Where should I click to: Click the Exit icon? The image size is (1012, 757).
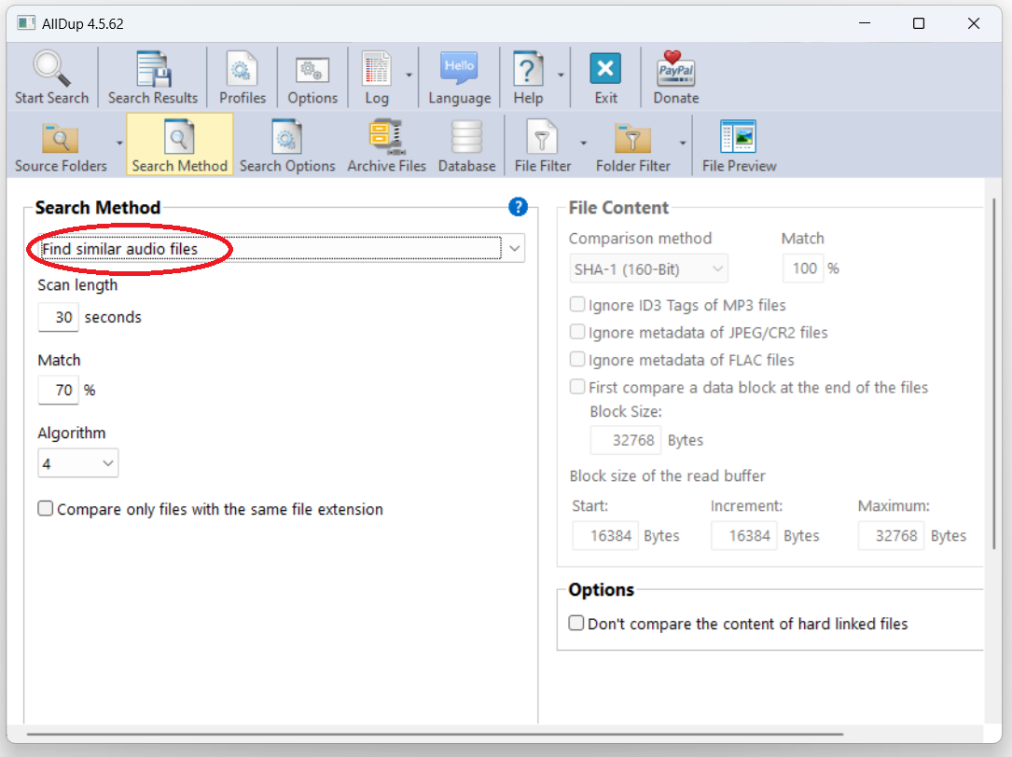pyautogui.click(x=605, y=68)
